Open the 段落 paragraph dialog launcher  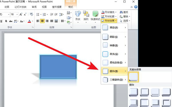click(71, 27)
